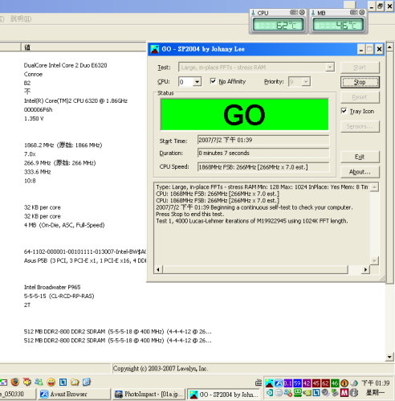Screen dimensions: 395x401
Task: Click the SP2004 title bar app icon
Action: coord(155,49)
